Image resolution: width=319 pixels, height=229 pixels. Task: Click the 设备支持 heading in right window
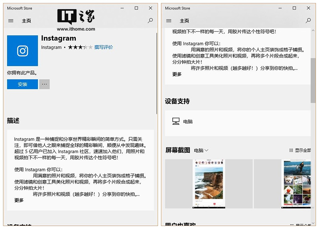click(177, 101)
